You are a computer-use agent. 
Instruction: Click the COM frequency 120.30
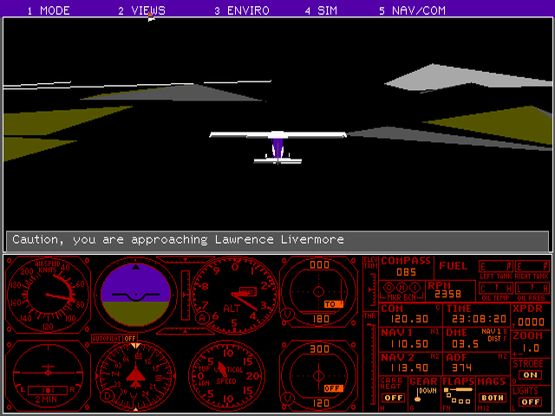coord(409,319)
